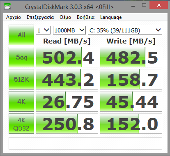Select the 4K write result 45.44

(x=131, y=101)
